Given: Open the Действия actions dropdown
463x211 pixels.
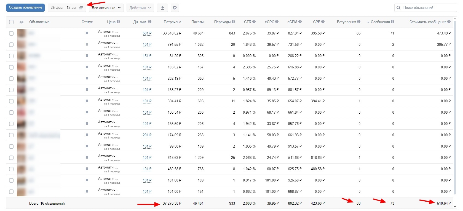Looking at the screenshot, I should [x=140, y=8].
